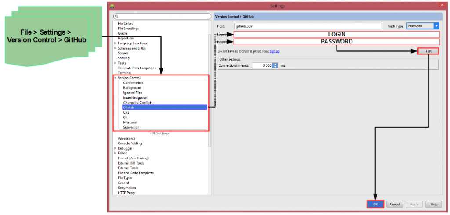Open Issue Navigation settings
The image size is (450, 215).
(135, 97)
